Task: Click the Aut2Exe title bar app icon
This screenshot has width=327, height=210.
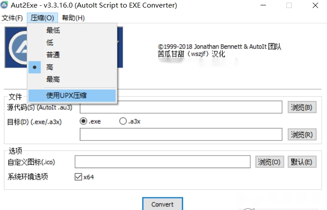Action: pyautogui.click(x=4, y=5)
